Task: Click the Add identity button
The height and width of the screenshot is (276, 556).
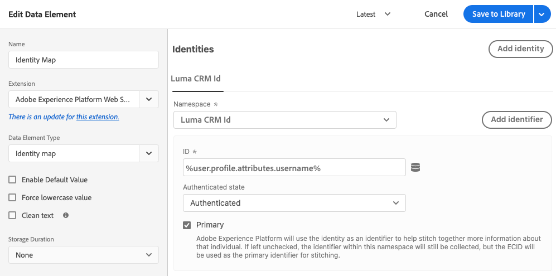Action: click(520, 49)
